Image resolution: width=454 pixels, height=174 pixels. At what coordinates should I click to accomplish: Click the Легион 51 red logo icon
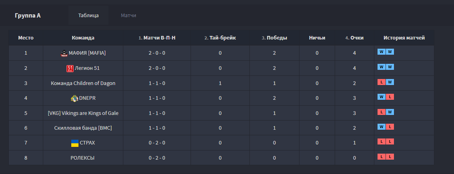coord(70,68)
